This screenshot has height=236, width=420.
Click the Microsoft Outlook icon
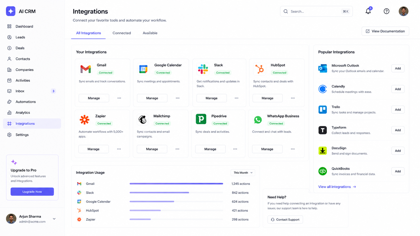(x=323, y=68)
